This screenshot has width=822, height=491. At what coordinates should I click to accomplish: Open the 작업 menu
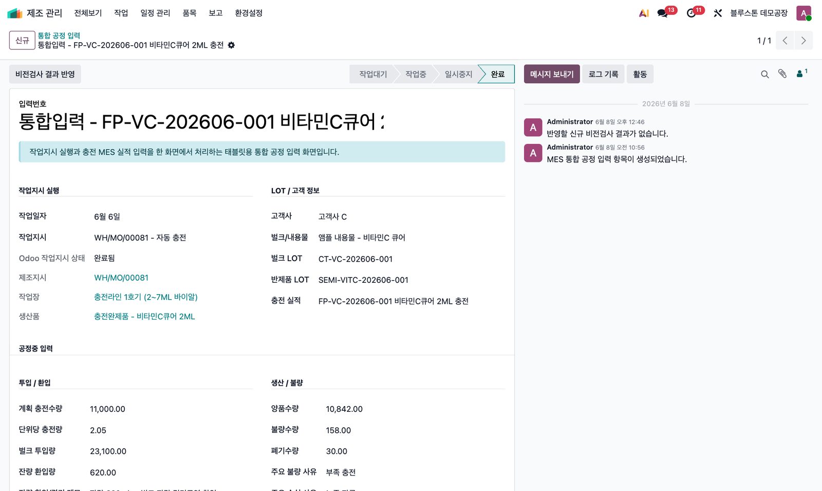(x=121, y=13)
